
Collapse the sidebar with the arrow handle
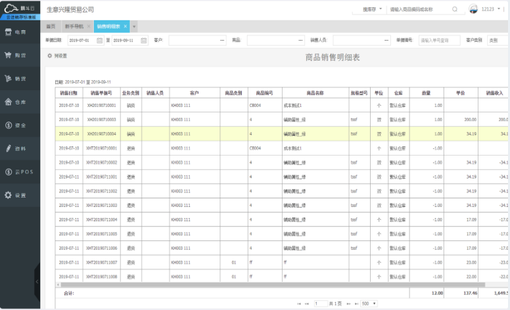[37, 281]
